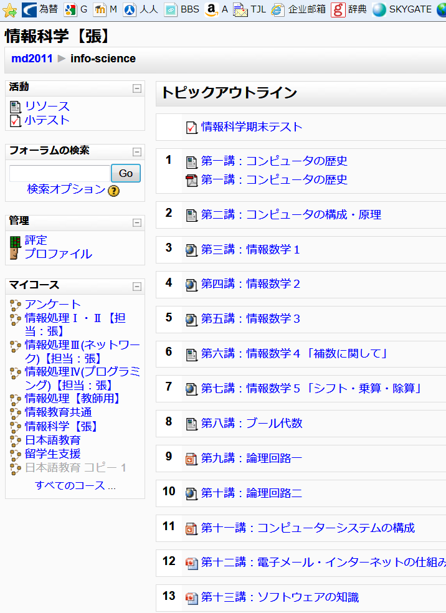Viewport: 446px width, 613px height.
Task: Click the プロファイル profile icon
Action: coord(14,254)
